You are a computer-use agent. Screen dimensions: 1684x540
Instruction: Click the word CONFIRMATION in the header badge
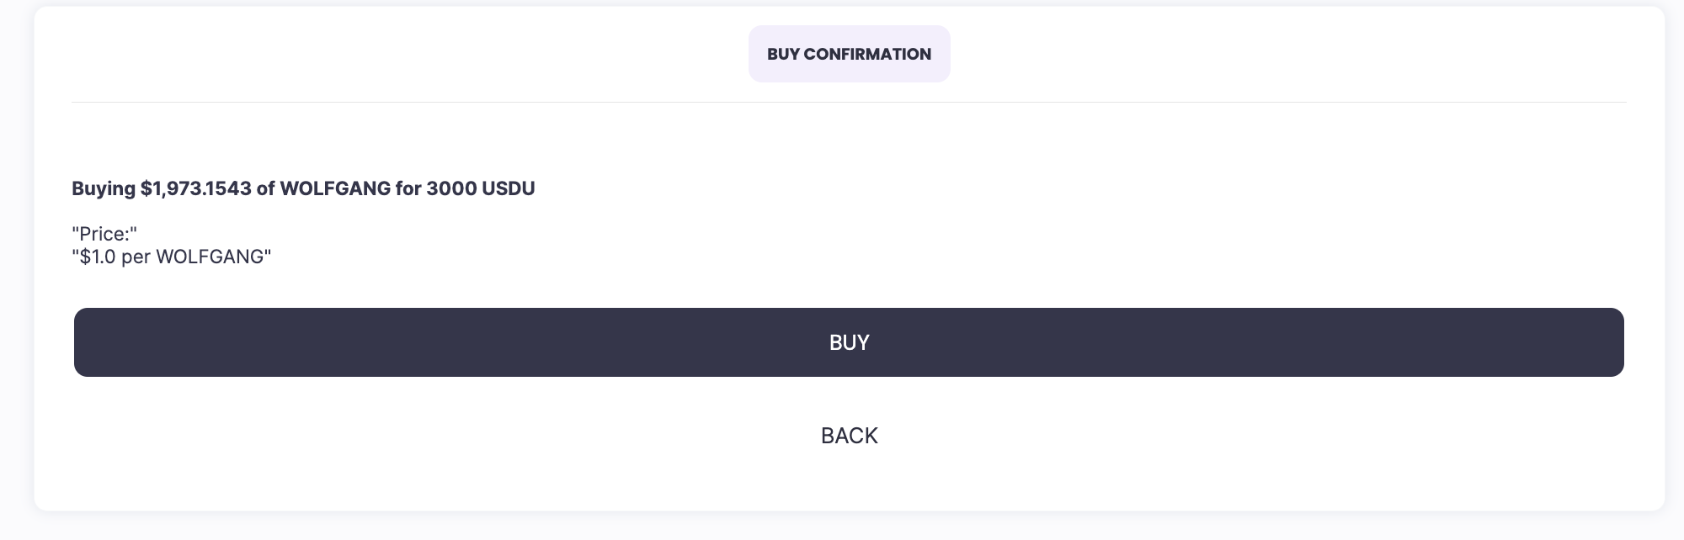(867, 54)
